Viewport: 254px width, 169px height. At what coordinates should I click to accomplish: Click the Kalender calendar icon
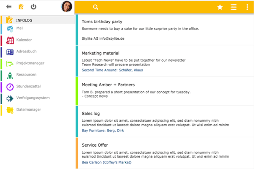click(x=9, y=40)
